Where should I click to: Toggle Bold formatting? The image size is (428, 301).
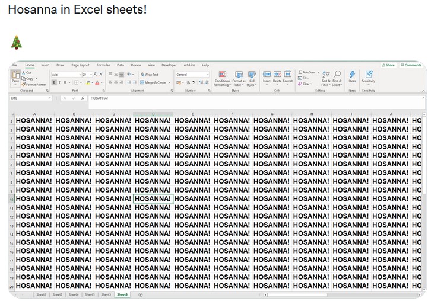[x=54, y=82]
